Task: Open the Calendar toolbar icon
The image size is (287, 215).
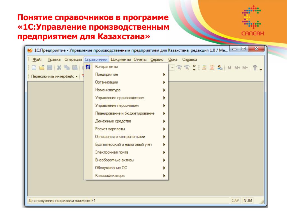Action: pyautogui.click(x=212, y=68)
